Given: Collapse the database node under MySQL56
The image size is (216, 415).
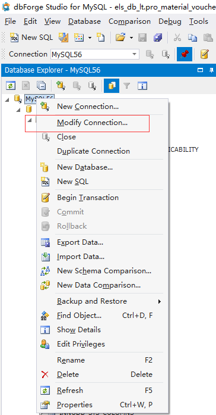Looking at the screenshot, I should [x=18, y=109].
